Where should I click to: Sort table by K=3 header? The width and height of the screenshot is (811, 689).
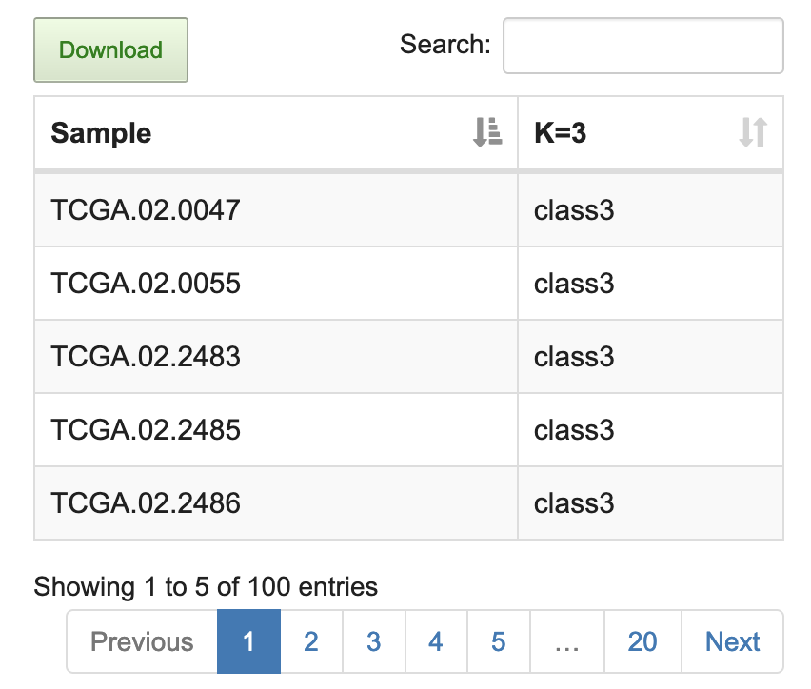pos(561,133)
